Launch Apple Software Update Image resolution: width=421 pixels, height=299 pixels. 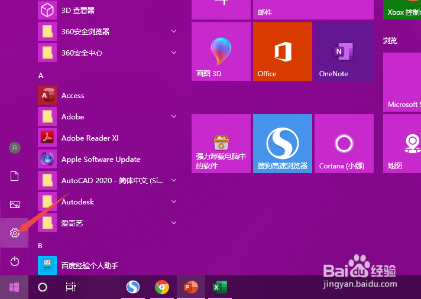pyautogui.click(x=108, y=159)
